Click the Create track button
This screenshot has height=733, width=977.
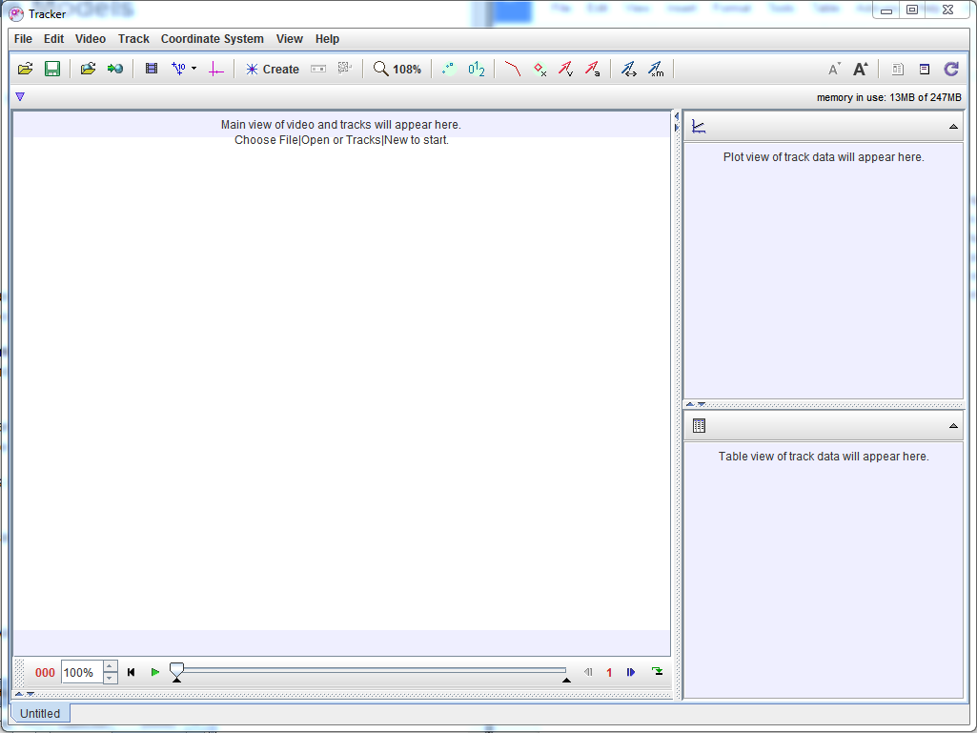[272, 69]
